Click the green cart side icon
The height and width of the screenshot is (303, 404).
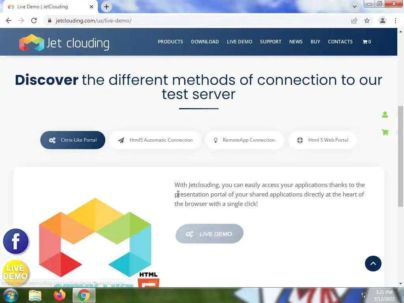(x=385, y=133)
